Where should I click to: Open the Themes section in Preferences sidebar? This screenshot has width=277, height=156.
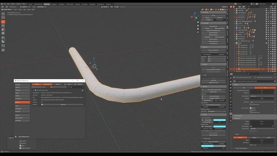tap(22, 88)
